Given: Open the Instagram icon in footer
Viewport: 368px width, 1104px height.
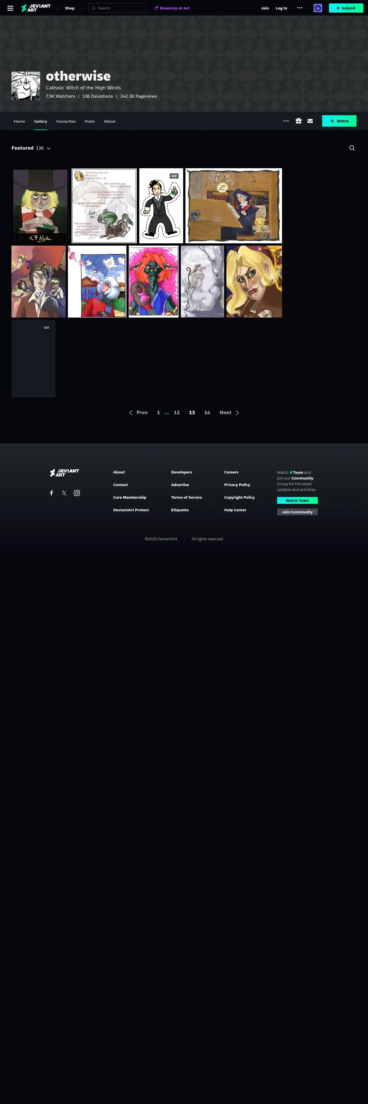Looking at the screenshot, I should (77, 493).
